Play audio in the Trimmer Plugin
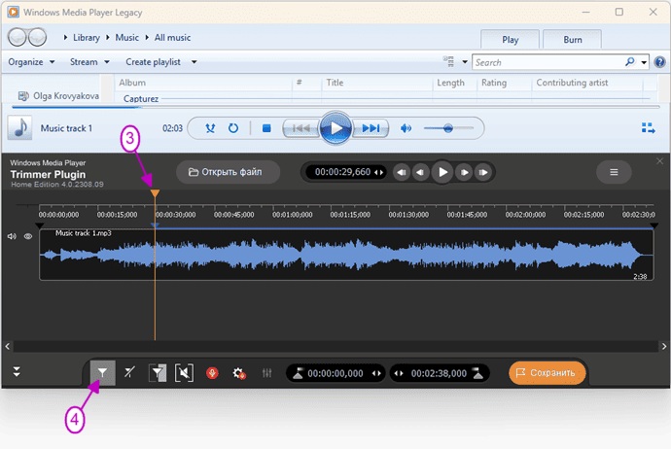 coord(442,172)
